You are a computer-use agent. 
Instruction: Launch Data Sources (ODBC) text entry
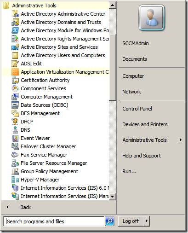pyautogui.click(x=45, y=105)
